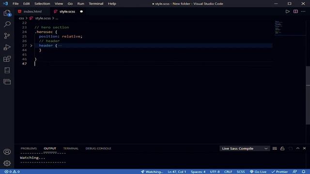Click the position: relative declaration
Screen dimensions: 310x174
point(61,36)
